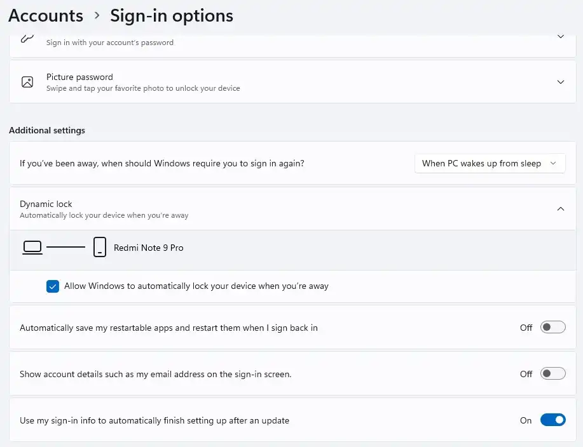Collapse Dynamic lock section chevron
The height and width of the screenshot is (447, 583).
click(561, 209)
